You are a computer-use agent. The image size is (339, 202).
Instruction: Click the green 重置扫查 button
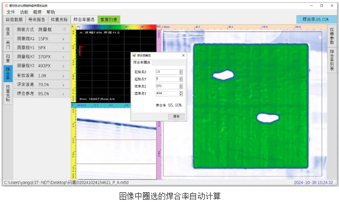point(109,19)
